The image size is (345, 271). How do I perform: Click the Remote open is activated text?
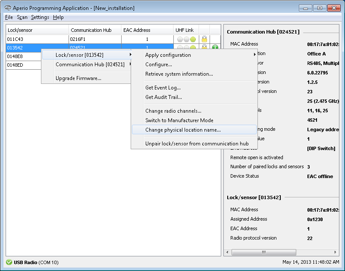pyautogui.click(x=257, y=157)
